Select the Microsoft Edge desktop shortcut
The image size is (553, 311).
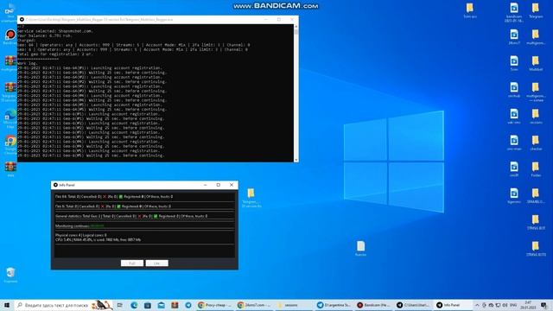point(10,118)
